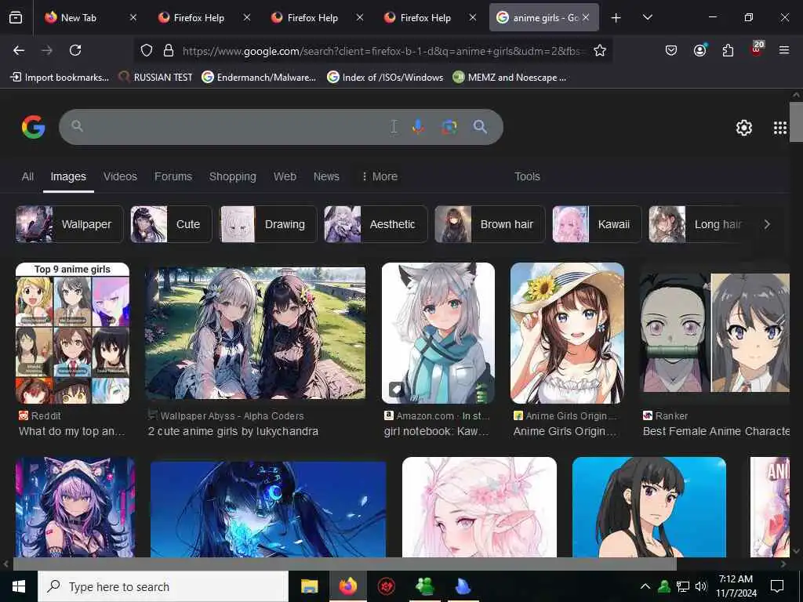Open Google apps grid

[780, 128]
